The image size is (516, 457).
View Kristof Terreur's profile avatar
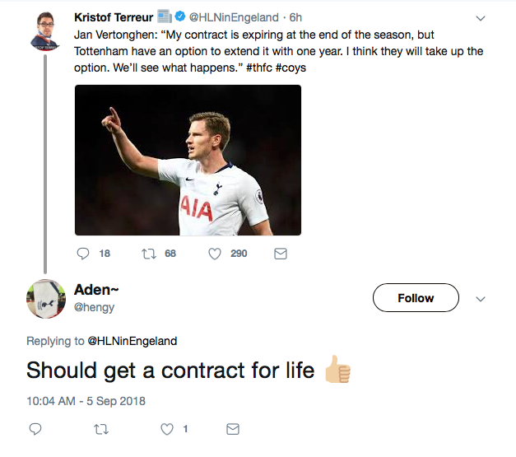pos(45,31)
